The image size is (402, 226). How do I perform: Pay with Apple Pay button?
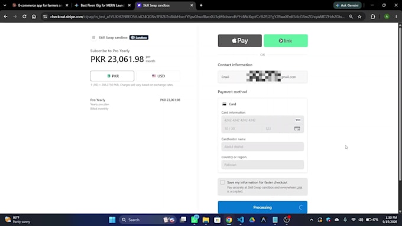(239, 41)
